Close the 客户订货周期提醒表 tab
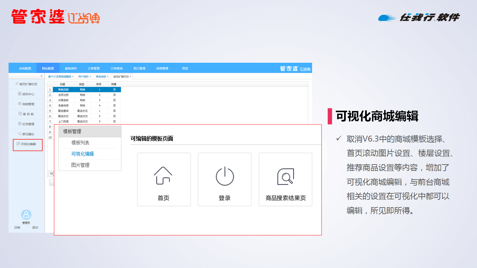Image resolution: width=477 pixels, height=268 pixels. point(73,77)
